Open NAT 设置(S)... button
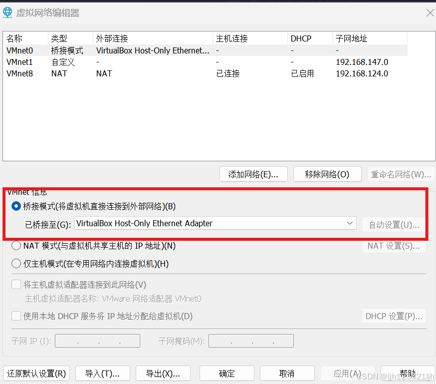 click(394, 246)
